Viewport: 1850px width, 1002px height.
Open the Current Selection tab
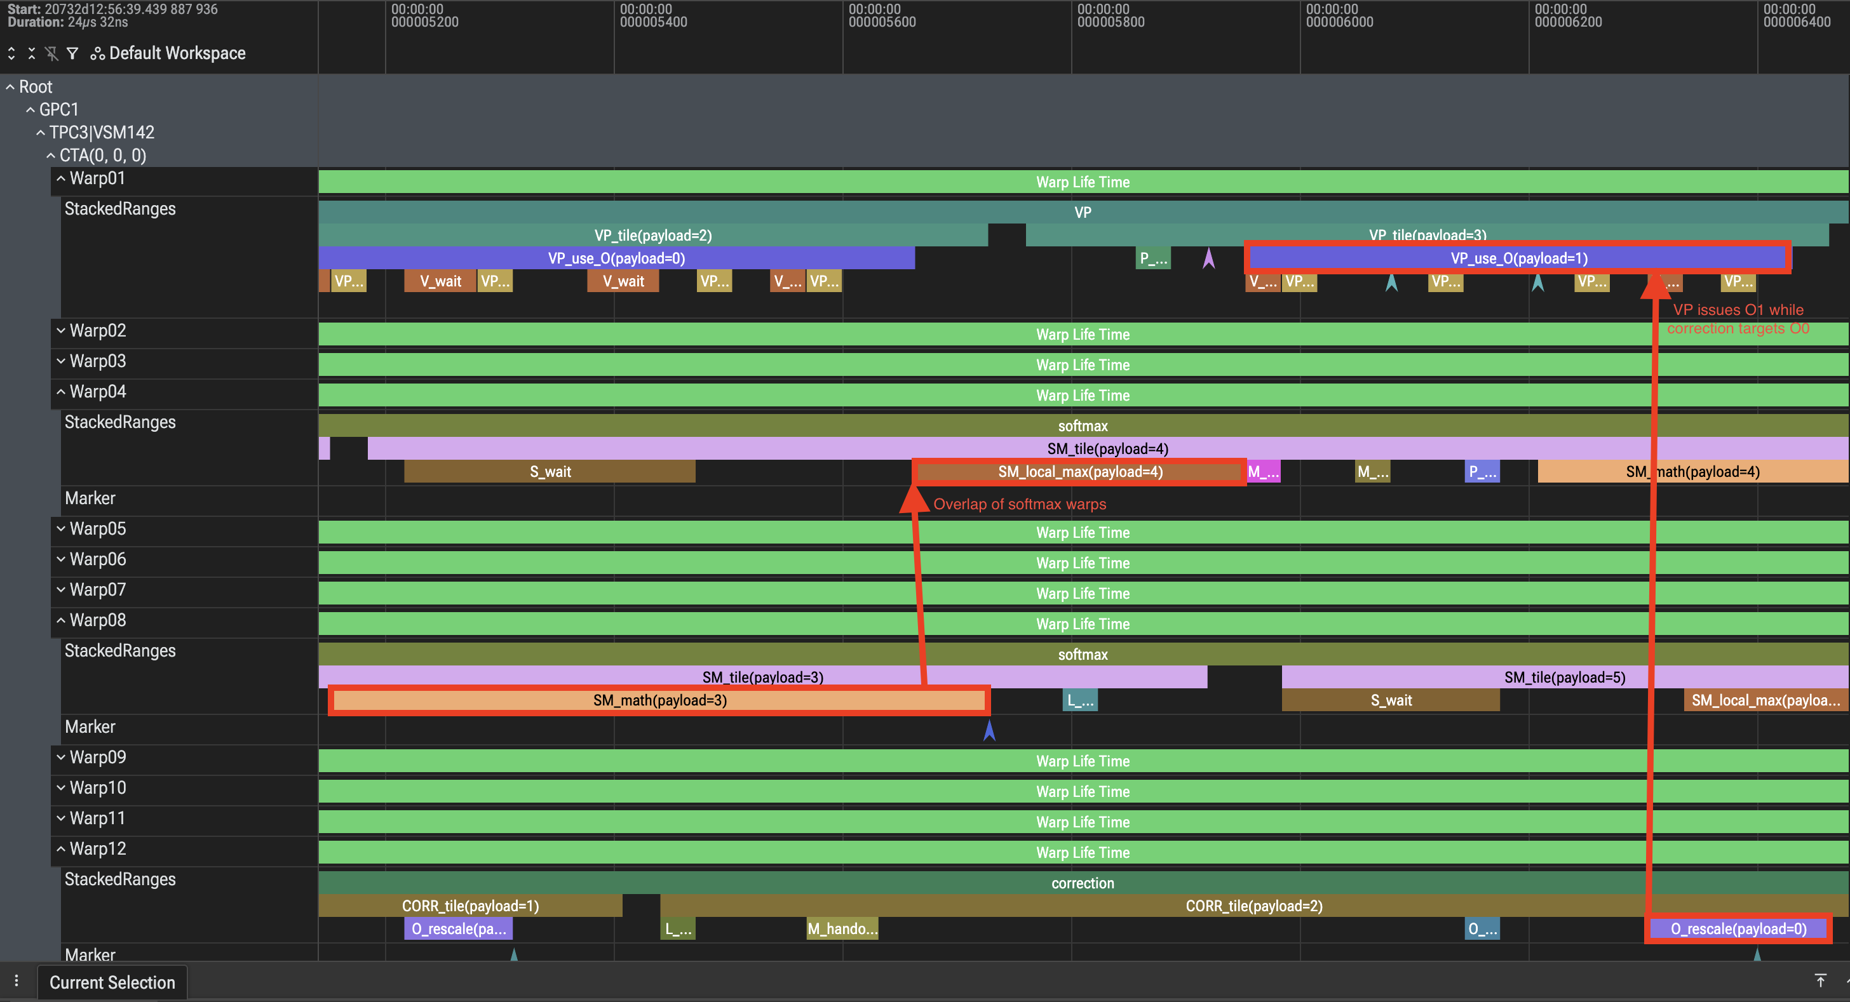(x=112, y=982)
